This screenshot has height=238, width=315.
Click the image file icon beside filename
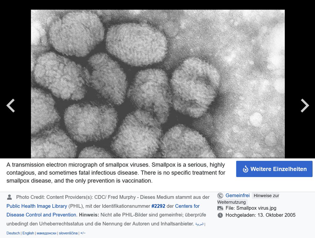point(220,208)
